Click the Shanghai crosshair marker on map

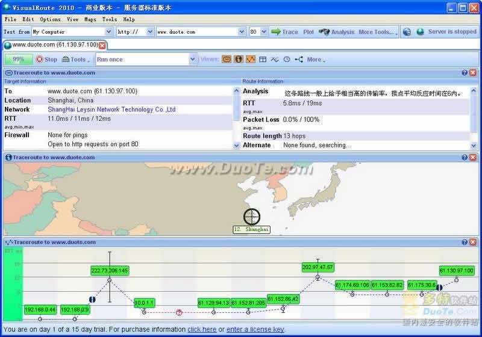[x=252, y=217]
